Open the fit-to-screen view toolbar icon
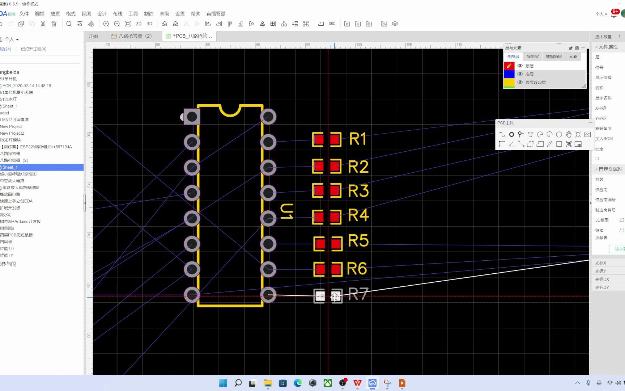Viewport: 625px width, 391px height. pos(127,24)
